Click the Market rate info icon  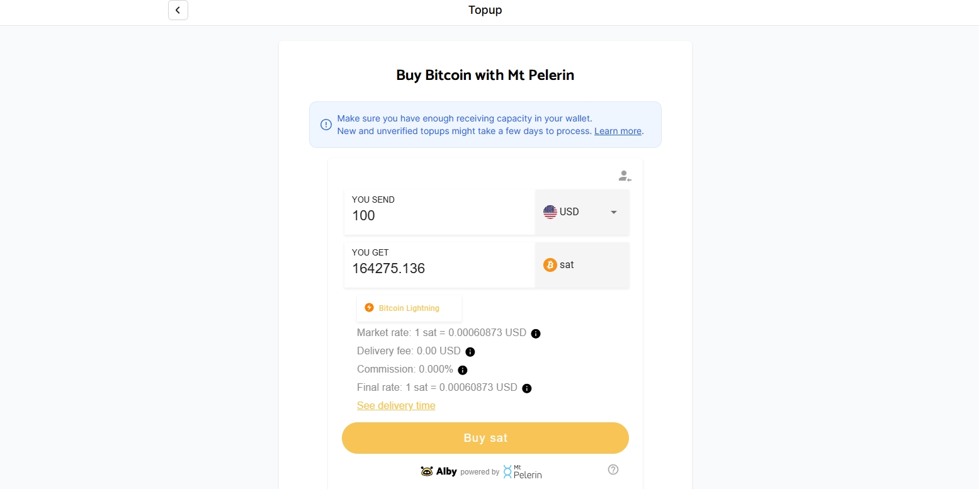pos(536,334)
